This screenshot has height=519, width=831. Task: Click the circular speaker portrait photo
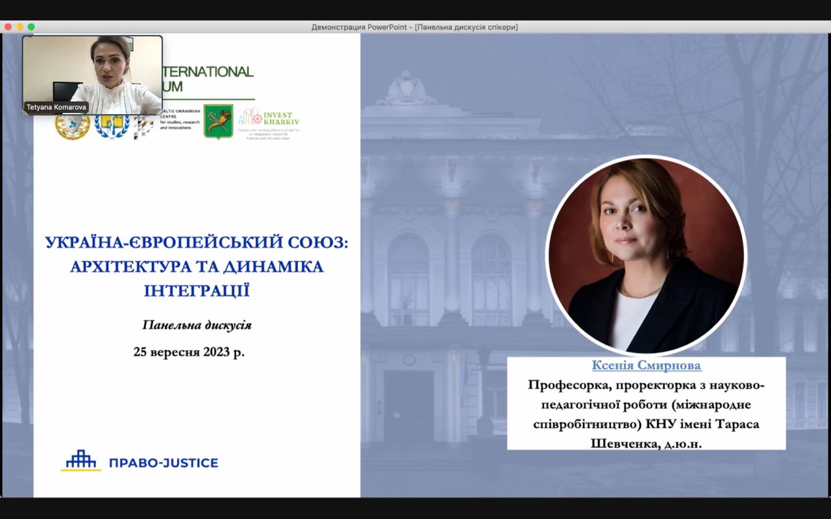click(646, 255)
